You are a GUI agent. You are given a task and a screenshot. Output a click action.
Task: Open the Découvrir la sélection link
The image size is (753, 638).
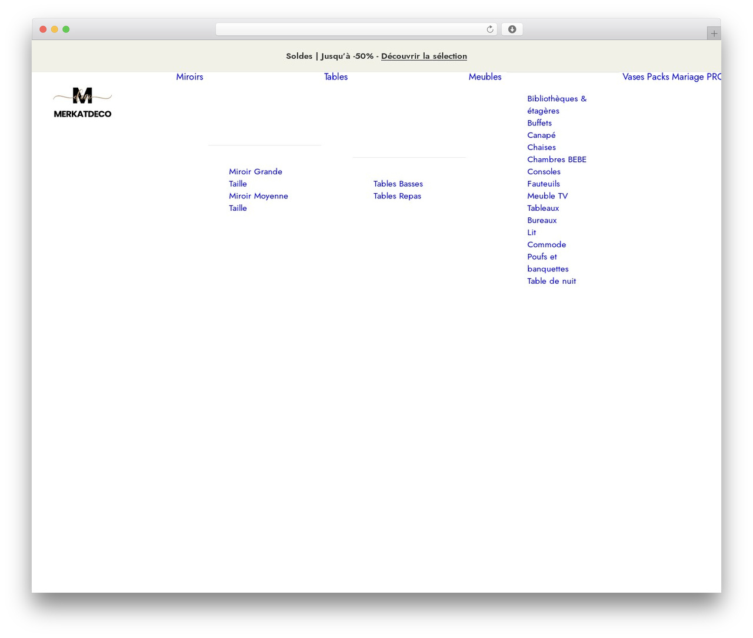click(x=424, y=56)
